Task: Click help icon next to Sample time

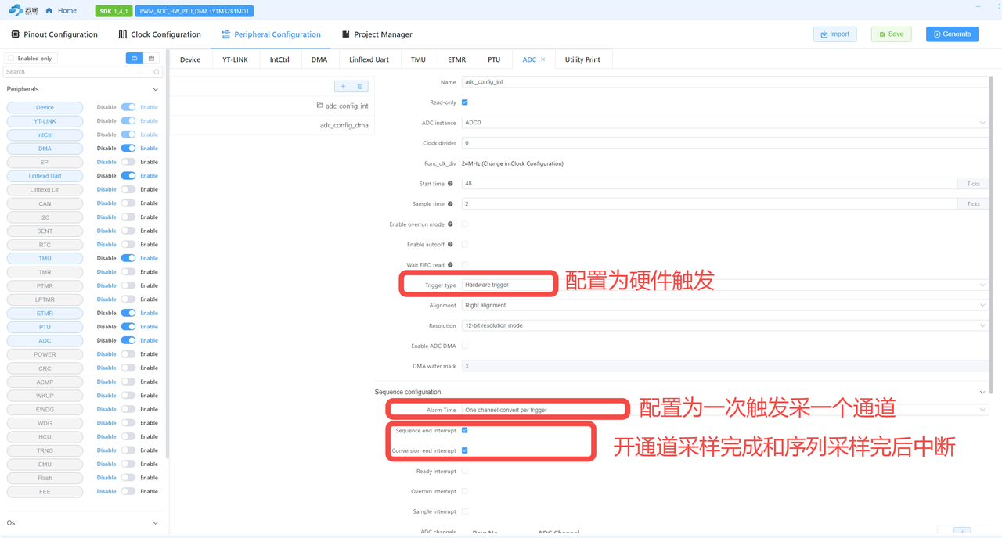Action: pos(450,204)
